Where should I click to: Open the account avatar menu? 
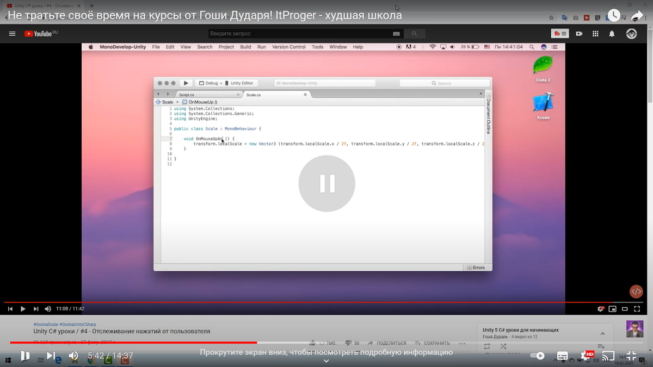(631, 34)
